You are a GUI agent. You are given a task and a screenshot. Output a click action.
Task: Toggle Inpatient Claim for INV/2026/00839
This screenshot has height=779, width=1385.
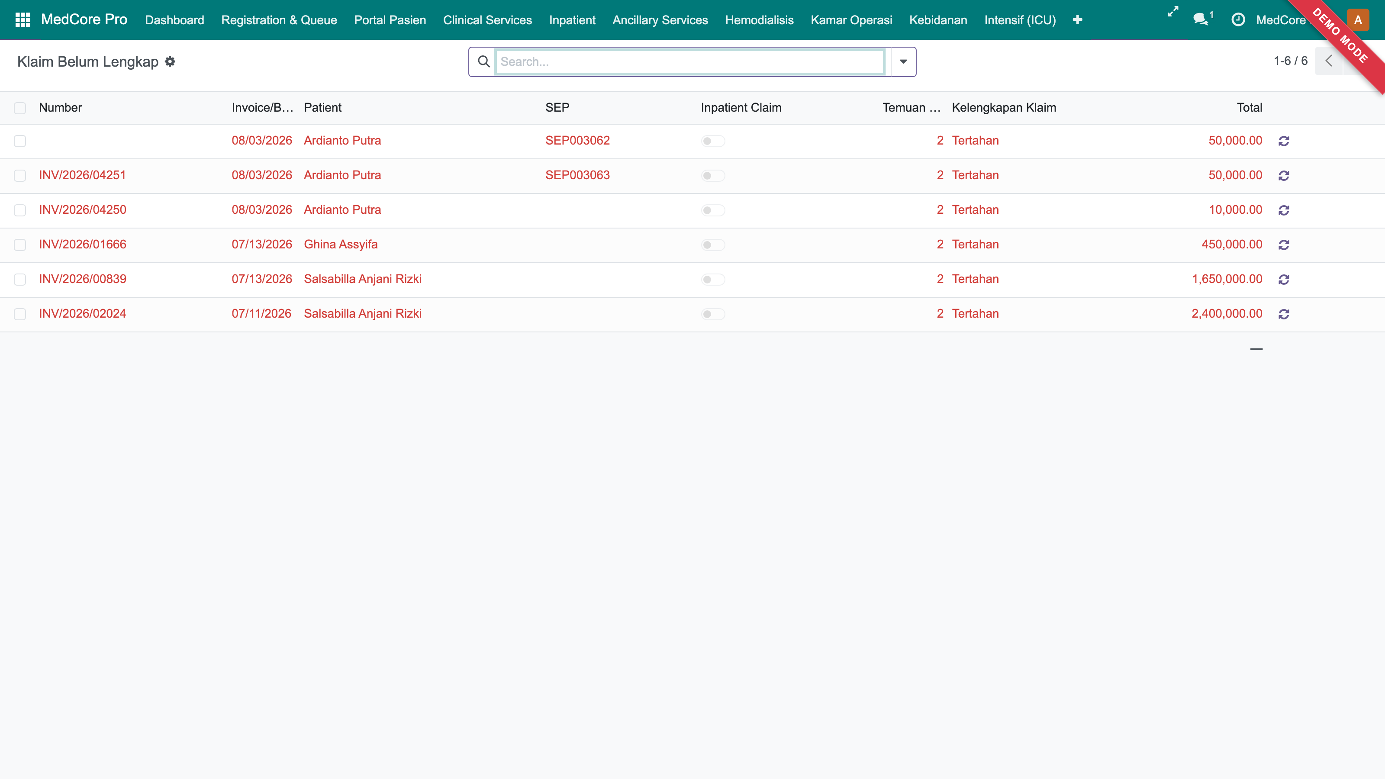713,280
